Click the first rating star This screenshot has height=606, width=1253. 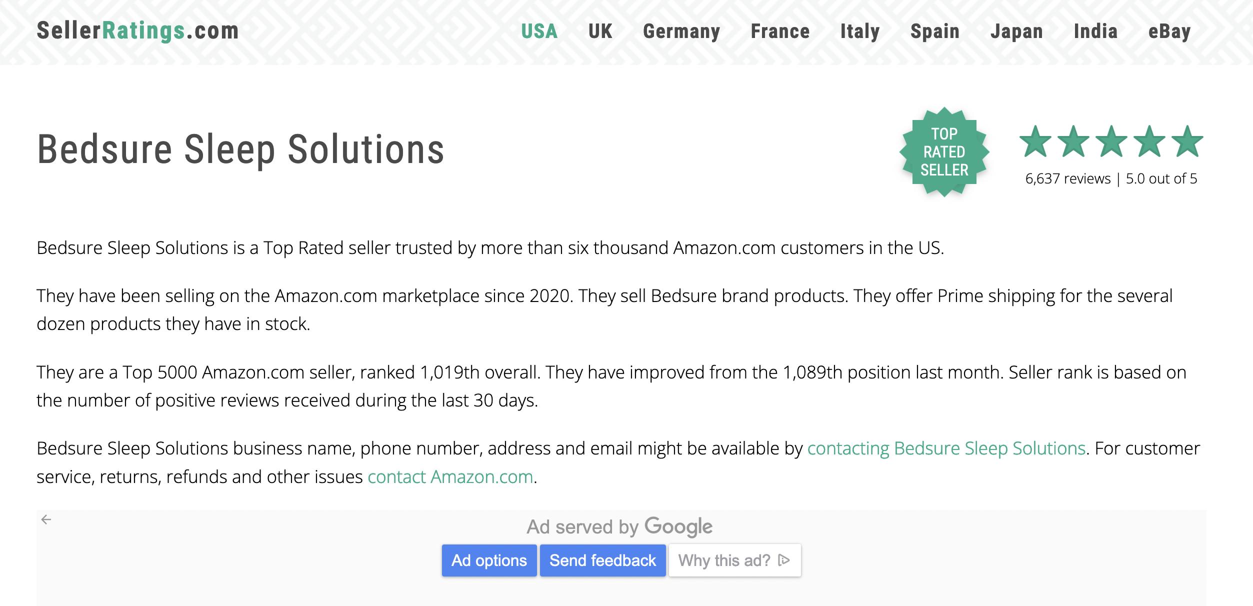(1035, 141)
